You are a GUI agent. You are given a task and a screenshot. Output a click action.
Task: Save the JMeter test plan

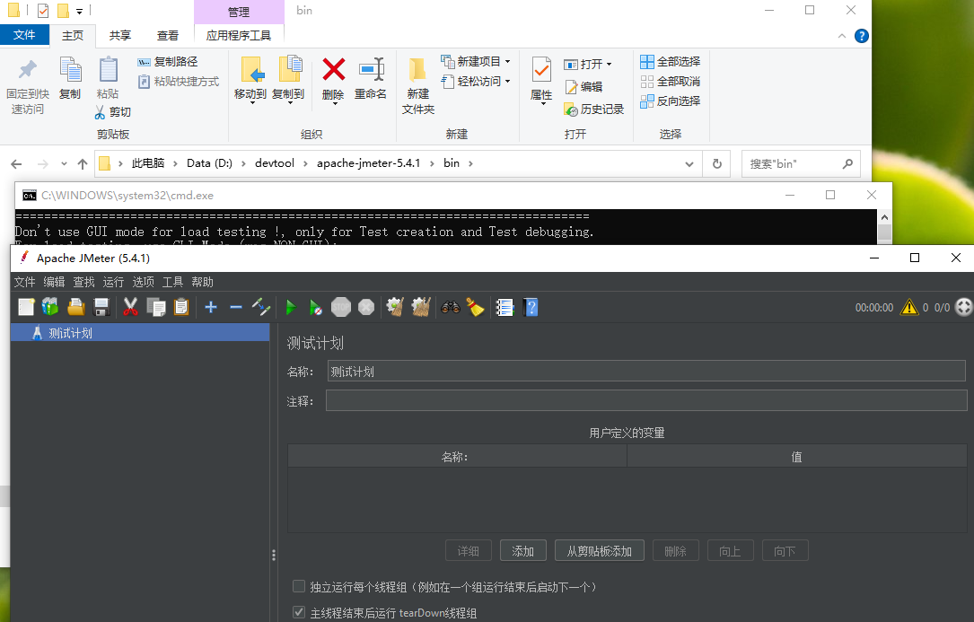101,307
